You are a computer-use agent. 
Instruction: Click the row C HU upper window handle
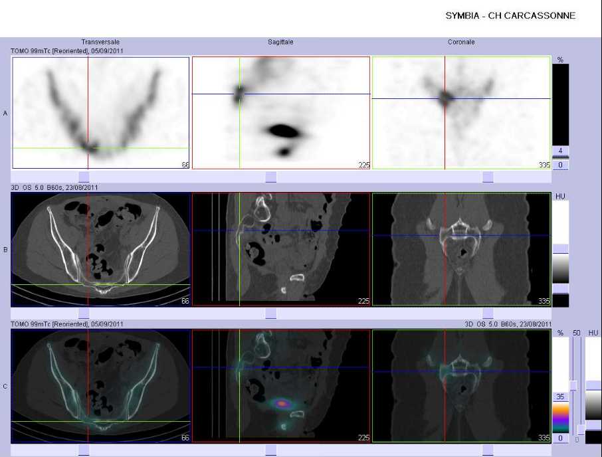click(593, 386)
